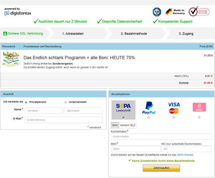Go to step 1. Adressdaten
The image size is (215, 178).
coord(73,34)
